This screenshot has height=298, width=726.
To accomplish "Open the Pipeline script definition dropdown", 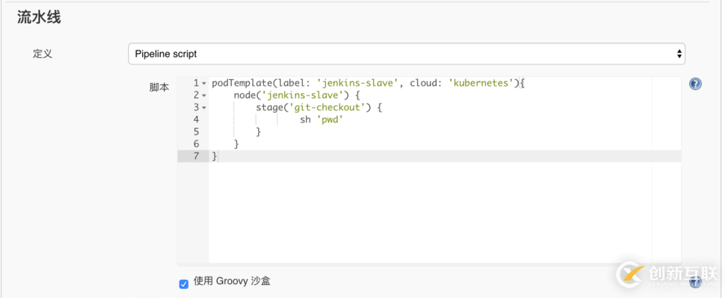I will pyautogui.click(x=407, y=54).
